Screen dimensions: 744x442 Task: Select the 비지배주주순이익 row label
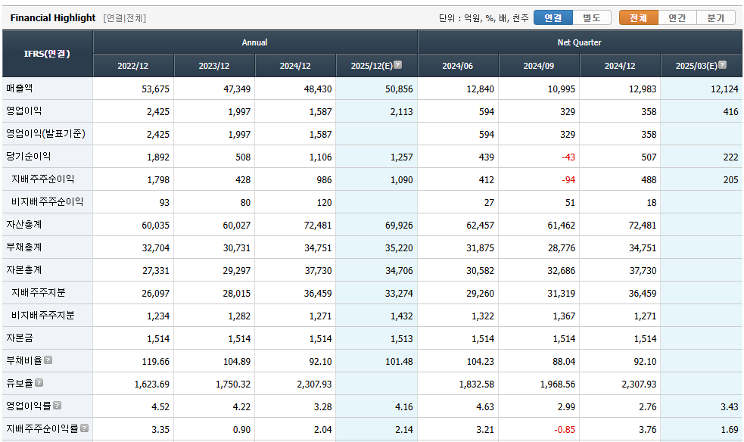pyautogui.click(x=48, y=202)
